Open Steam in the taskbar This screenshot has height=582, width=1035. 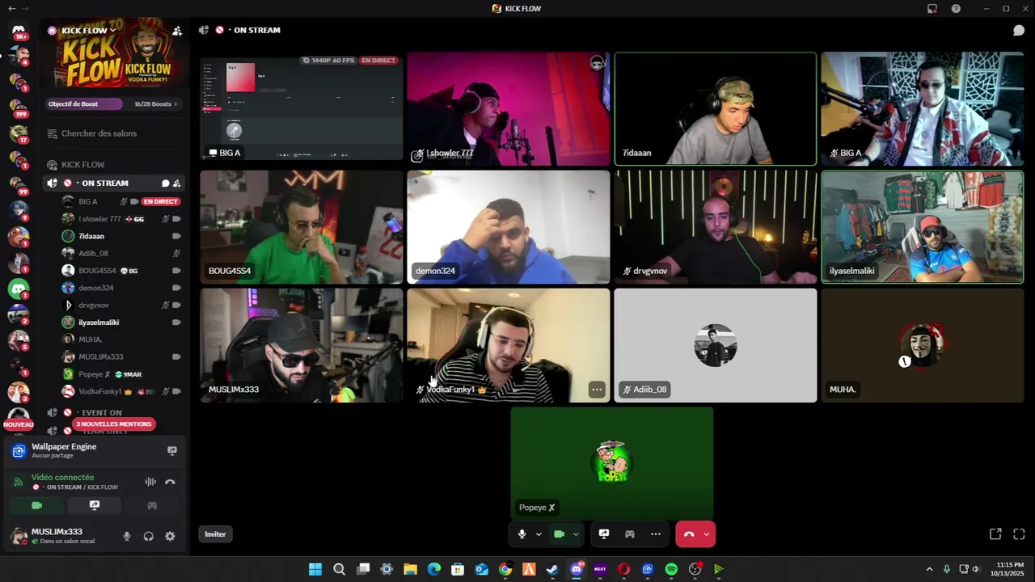click(x=552, y=569)
